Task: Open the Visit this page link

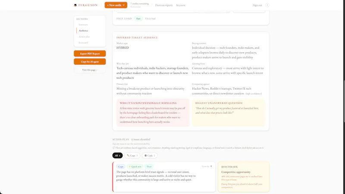Action: point(90,70)
